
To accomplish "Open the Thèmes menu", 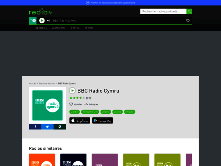I will (89, 28).
